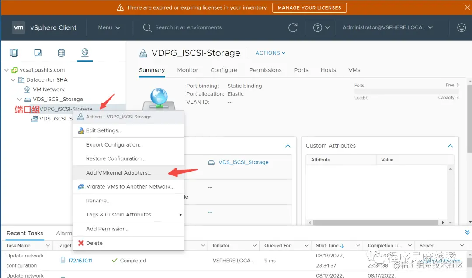Open the Storage inventory view

[61, 53]
